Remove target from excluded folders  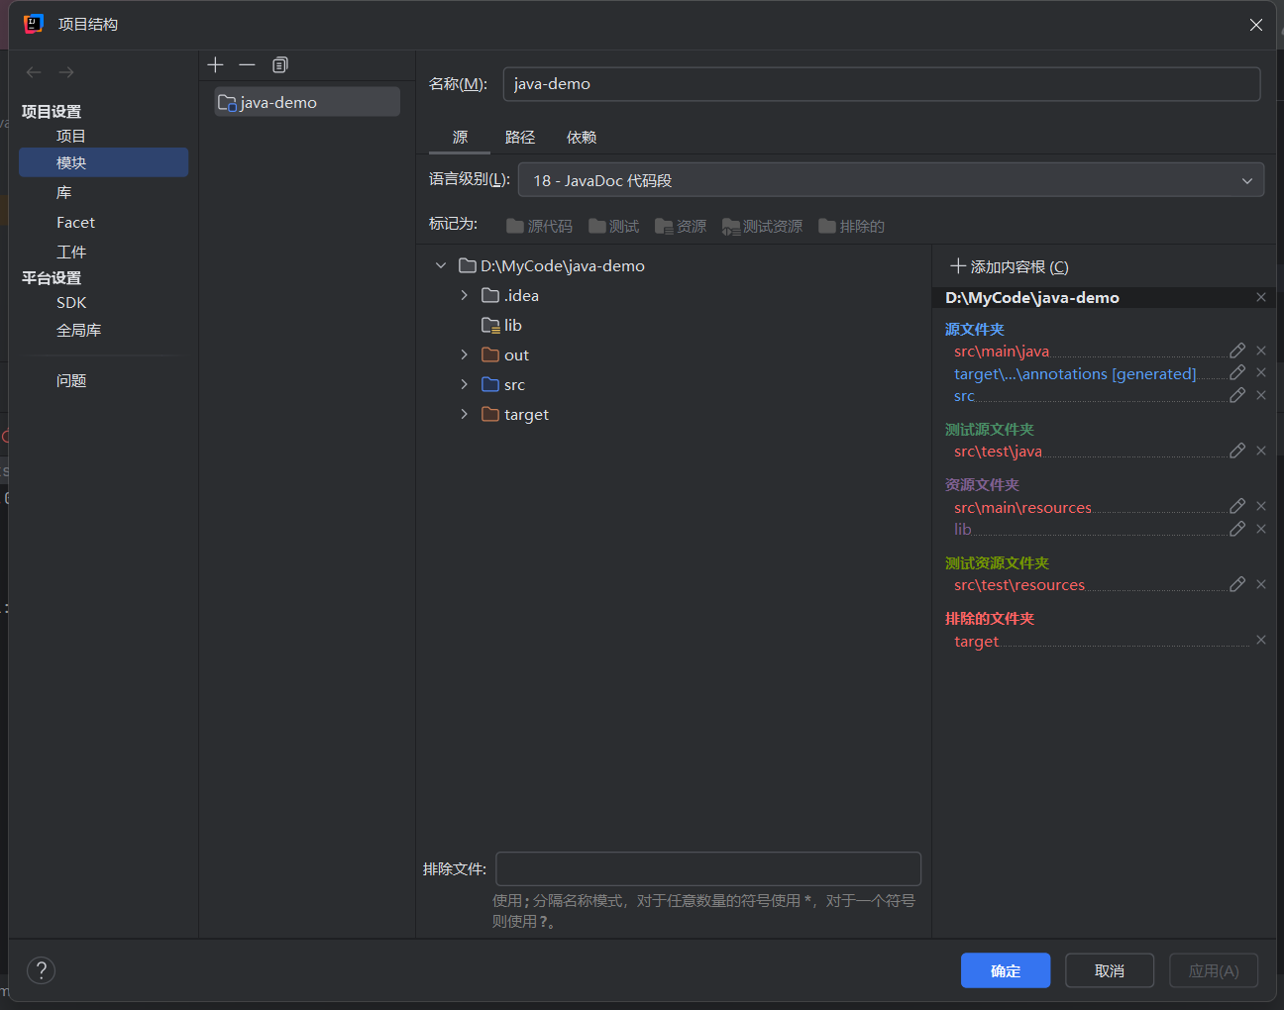pos(1261,640)
